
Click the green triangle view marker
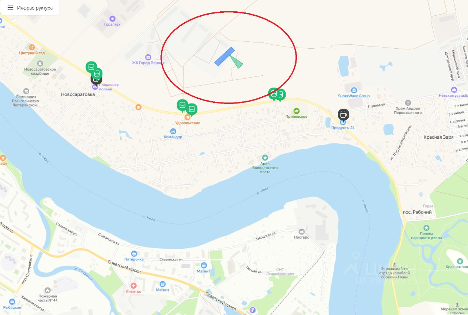point(236,61)
